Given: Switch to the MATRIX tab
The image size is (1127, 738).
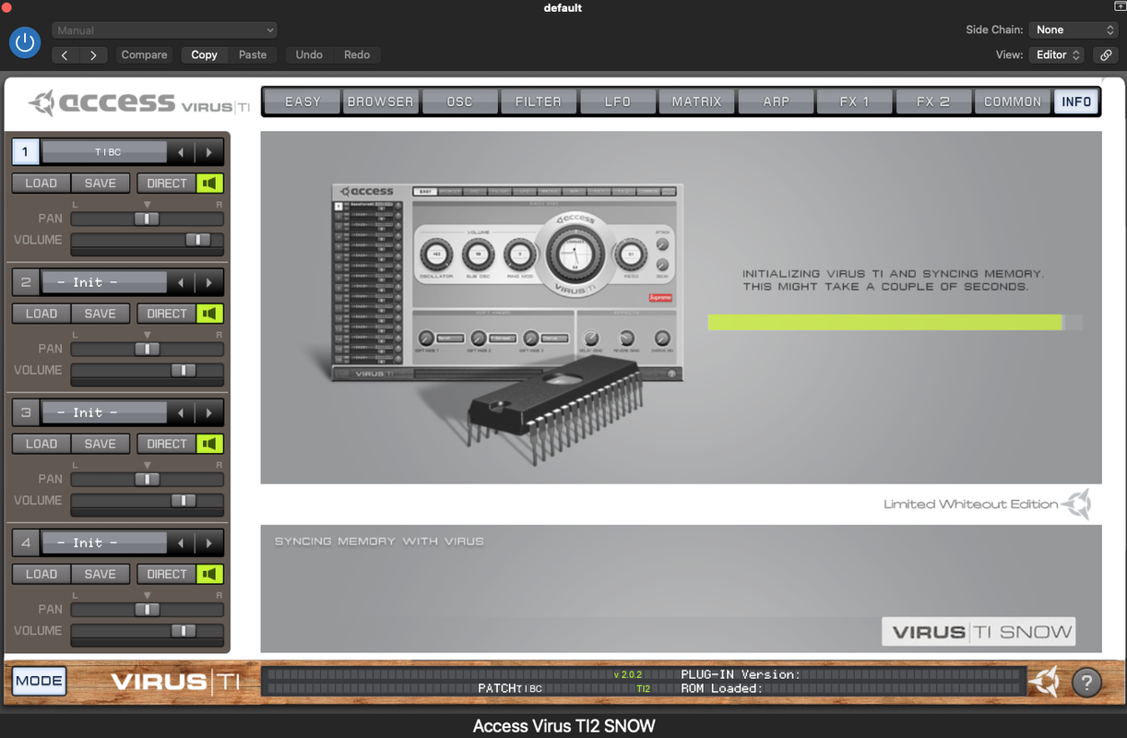Looking at the screenshot, I should (x=696, y=101).
